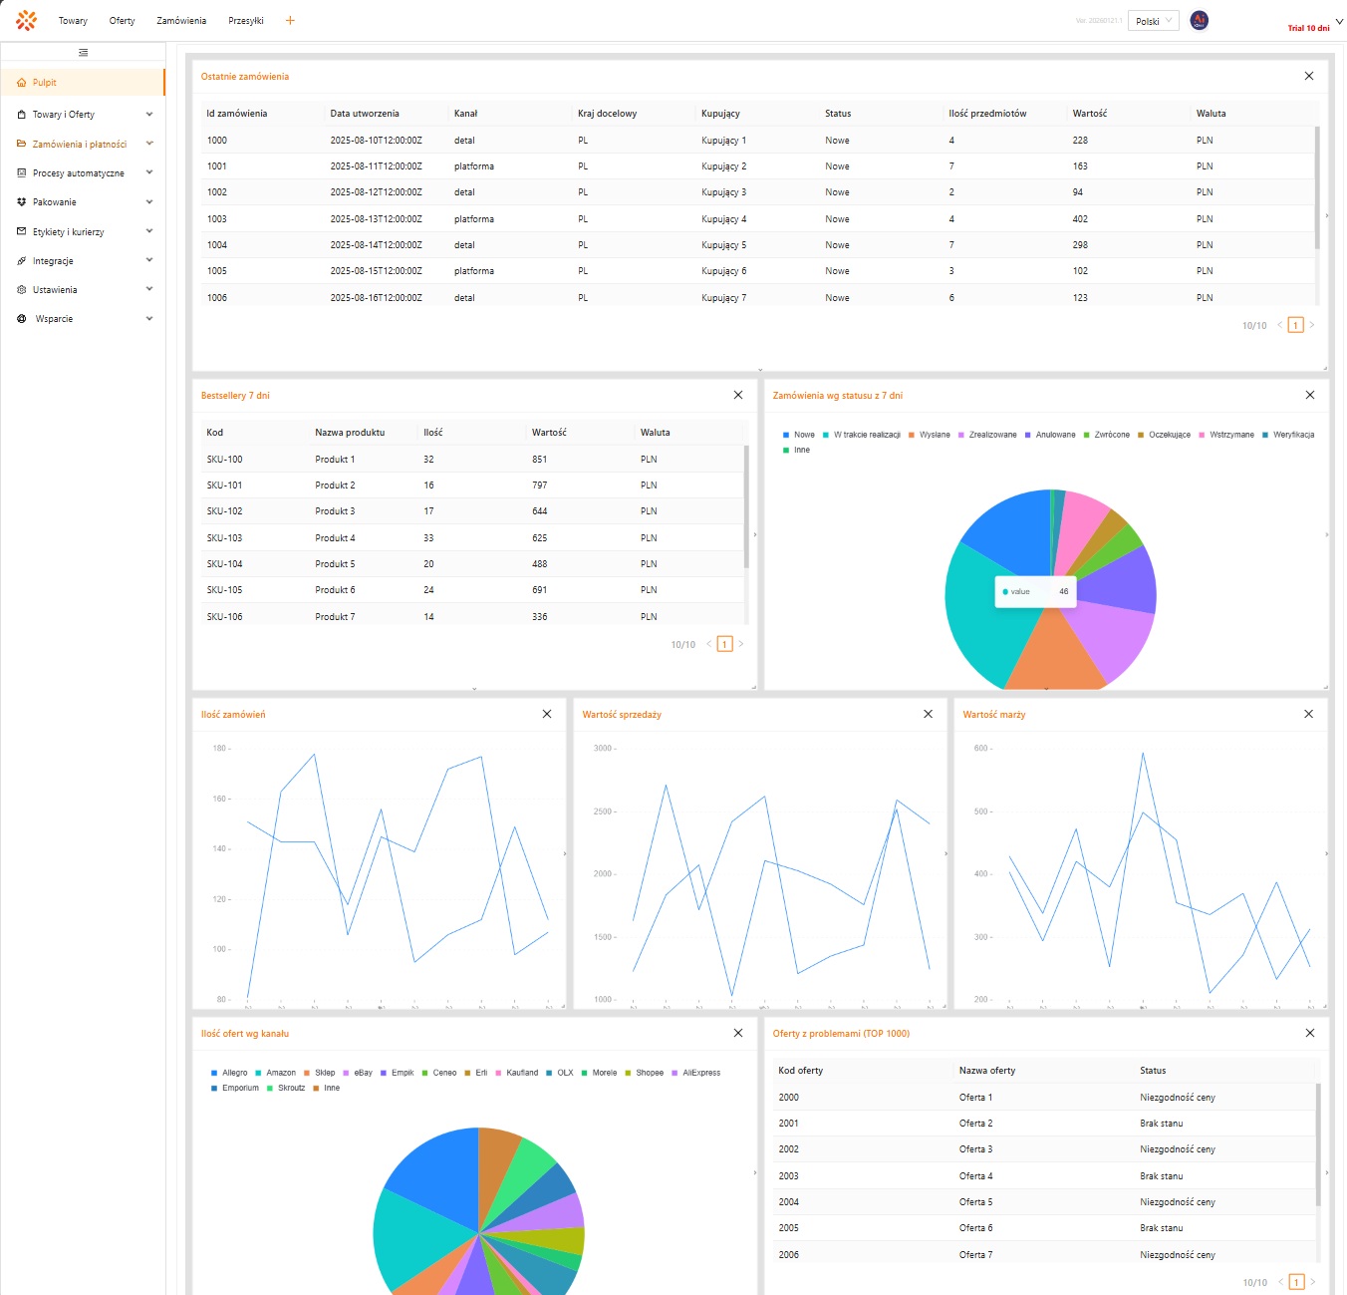
Task: Click the Integracje sidebar icon
Action: pyautogui.click(x=22, y=261)
